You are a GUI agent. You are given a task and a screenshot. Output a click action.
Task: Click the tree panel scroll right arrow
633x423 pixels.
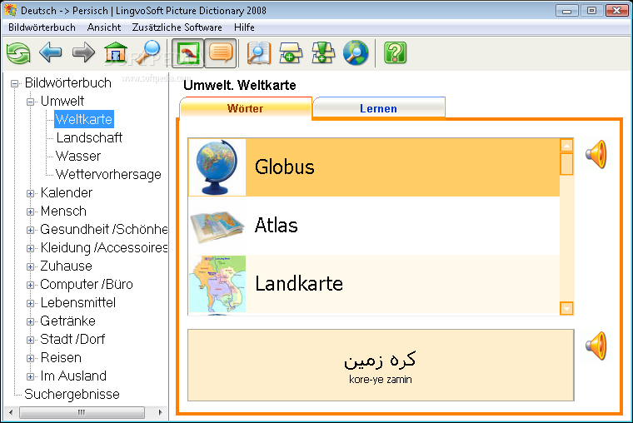160,412
